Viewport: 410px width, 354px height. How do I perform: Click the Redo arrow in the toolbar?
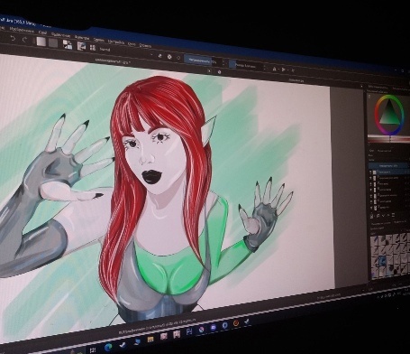click(x=25, y=39)
